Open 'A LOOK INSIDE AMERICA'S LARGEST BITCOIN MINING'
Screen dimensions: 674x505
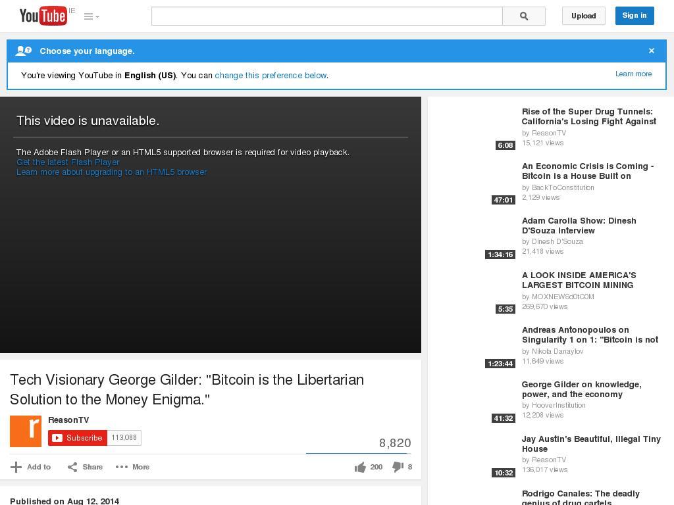tap(579, 280)
